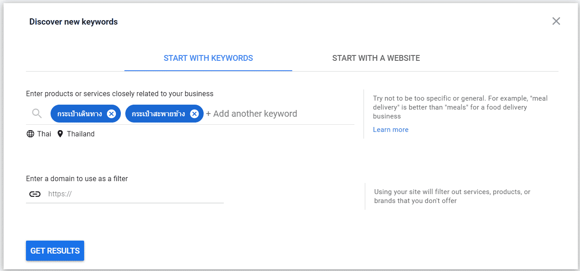This screenshot has height=271, width=580.
Task: Remove the กระเป๋าสะพายข้าง keyword chip
Action: (x=194, y=114)
